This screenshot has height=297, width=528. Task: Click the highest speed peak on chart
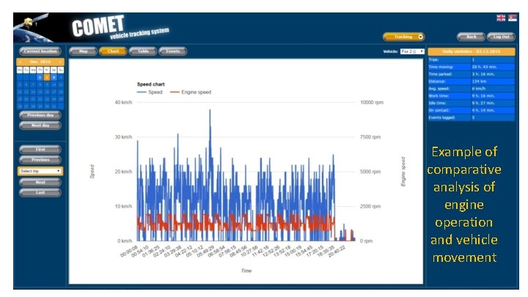tap(210, 111)
